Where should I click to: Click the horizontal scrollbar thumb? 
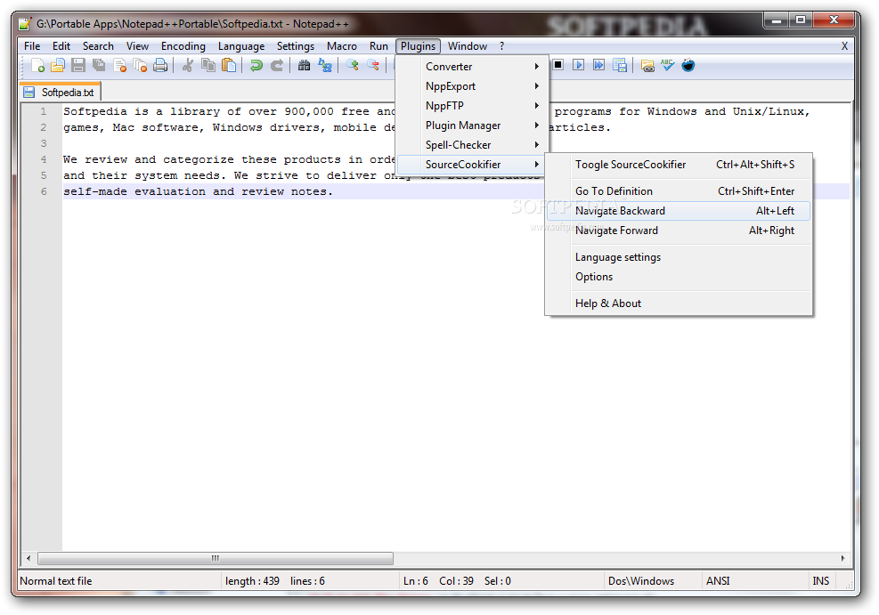coord(216,558)
